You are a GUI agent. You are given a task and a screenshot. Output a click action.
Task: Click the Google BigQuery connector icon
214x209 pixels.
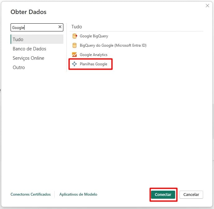75,36
